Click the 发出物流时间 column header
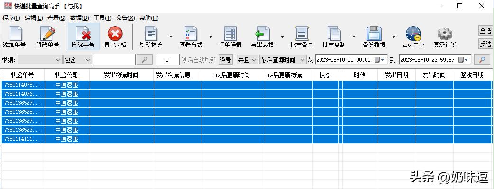Image resolution: width=494 pixels, height=189 pixels. coord(121,75)
